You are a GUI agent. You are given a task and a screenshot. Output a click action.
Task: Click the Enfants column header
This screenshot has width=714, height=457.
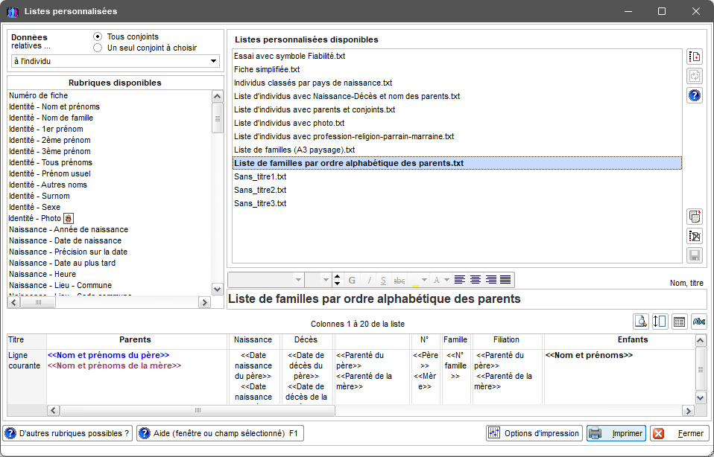[x=633, y=339]
